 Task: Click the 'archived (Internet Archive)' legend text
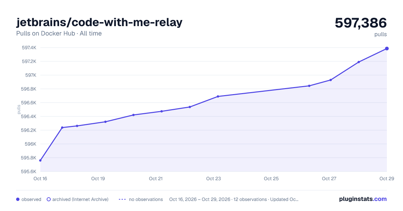[x=80, y=199]
